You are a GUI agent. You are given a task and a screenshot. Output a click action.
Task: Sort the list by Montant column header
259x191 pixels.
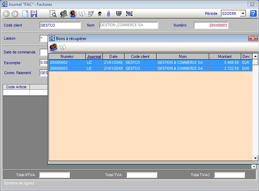click(225, 57)
